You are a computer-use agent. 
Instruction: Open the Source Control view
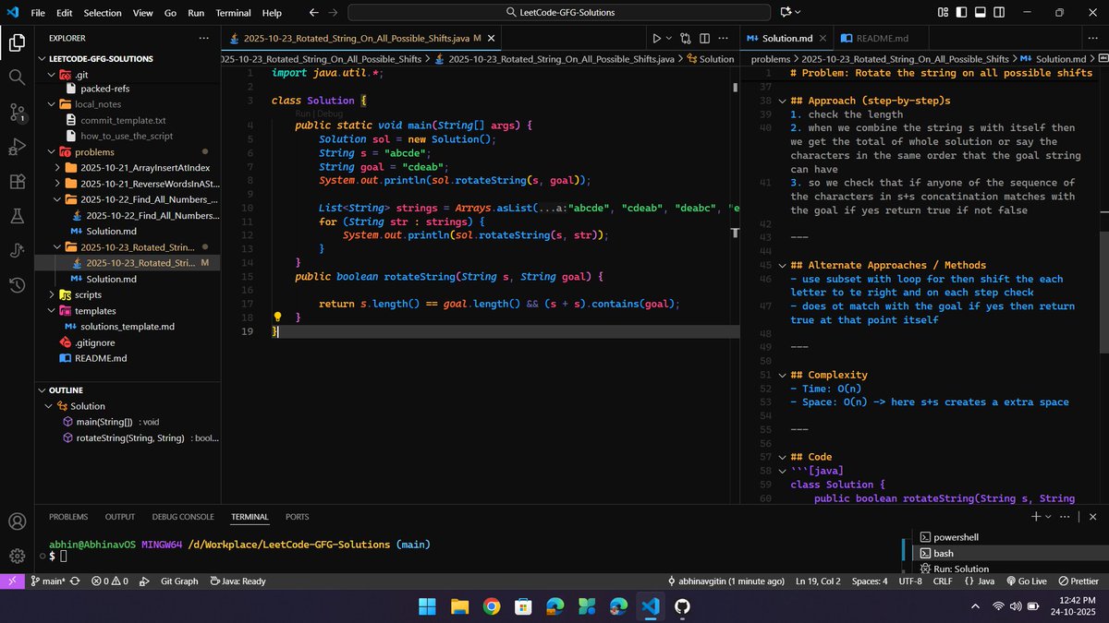pyautogui.click(x=17, y=113)
